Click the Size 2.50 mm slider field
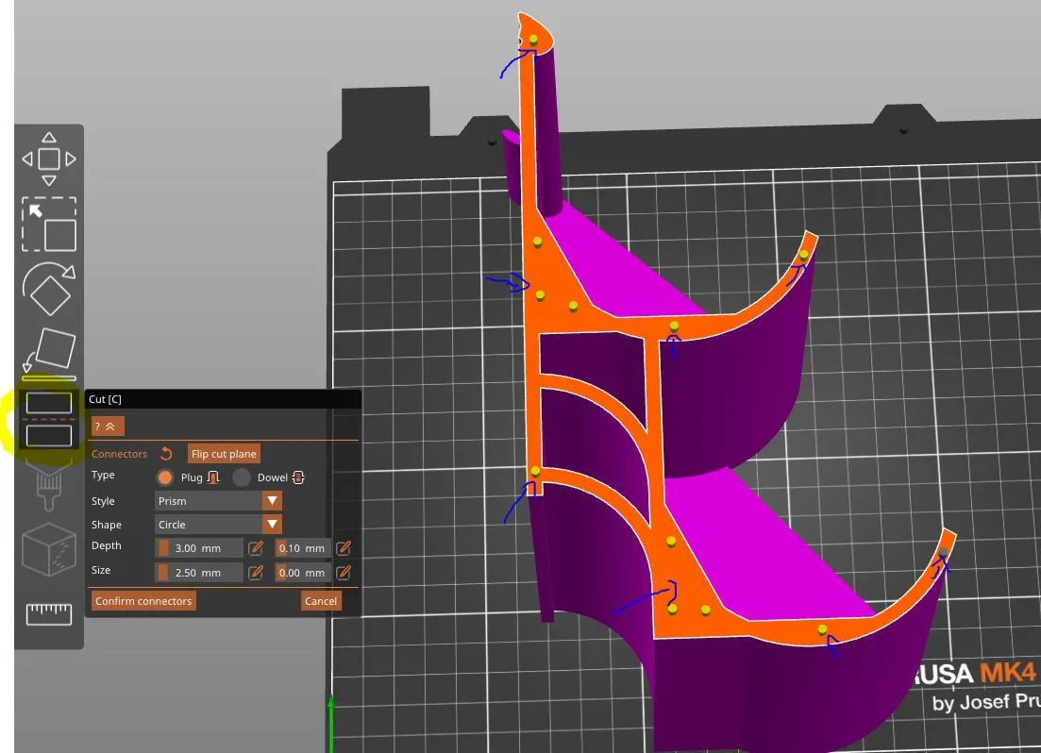 [x=199, y=573]
